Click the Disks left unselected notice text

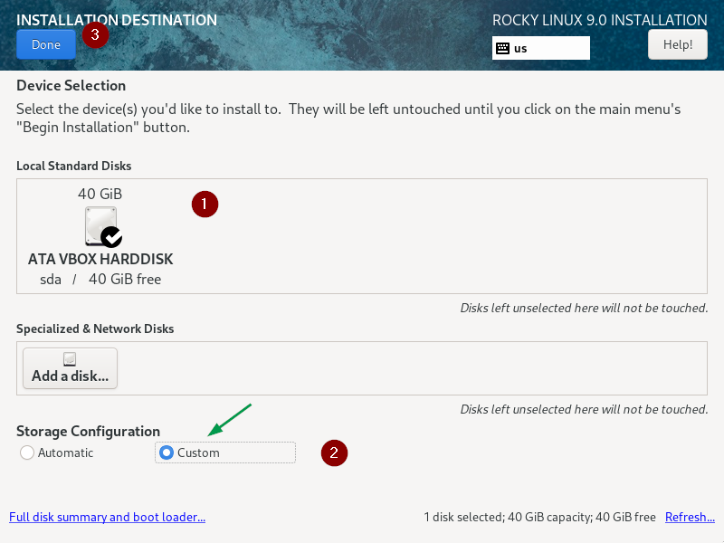pos(585,308)
